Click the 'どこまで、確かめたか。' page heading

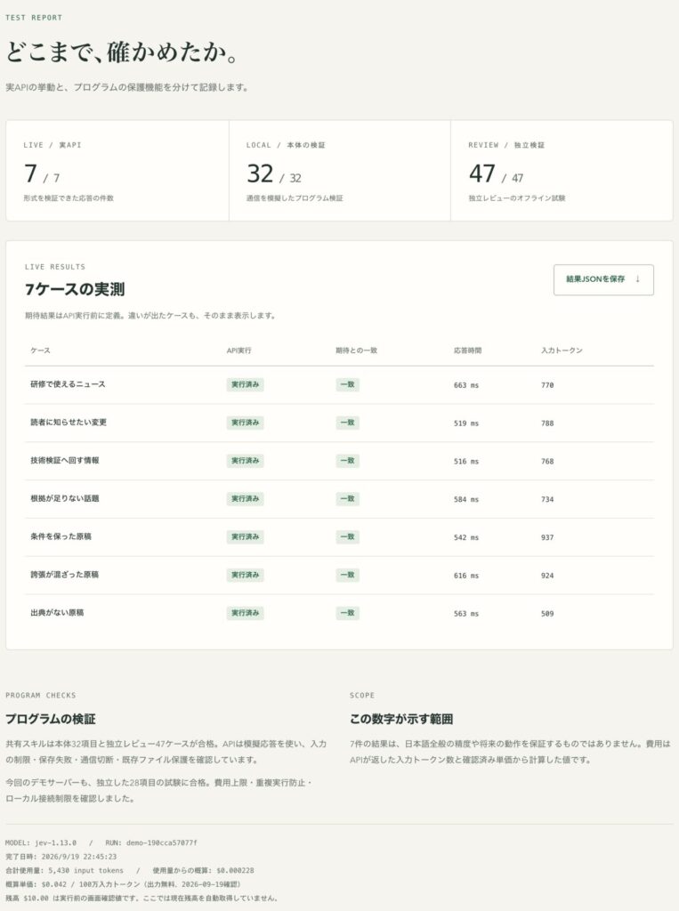123,52
